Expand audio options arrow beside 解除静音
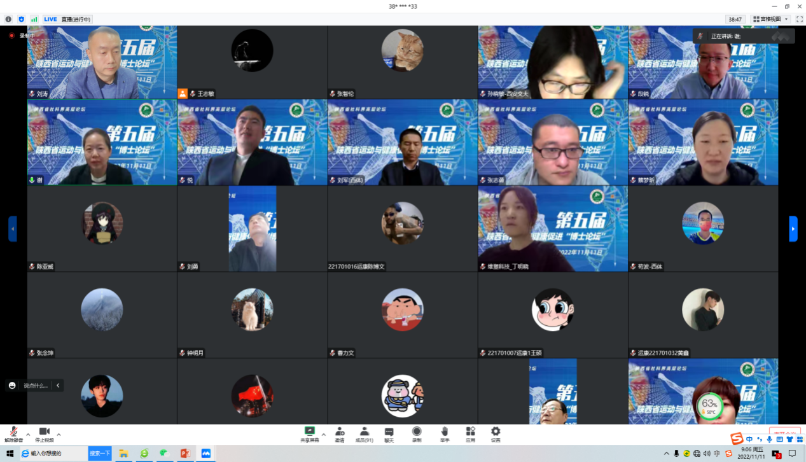This screenshot has height=462, width=806. click(x=28, y=434)
